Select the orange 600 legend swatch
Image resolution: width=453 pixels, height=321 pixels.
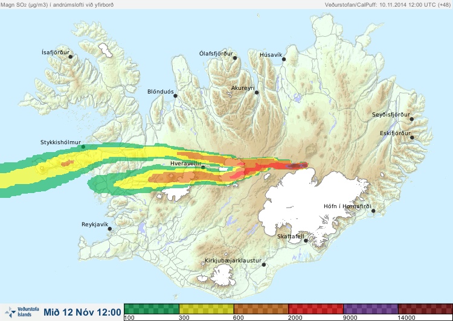tap(261, 309)
